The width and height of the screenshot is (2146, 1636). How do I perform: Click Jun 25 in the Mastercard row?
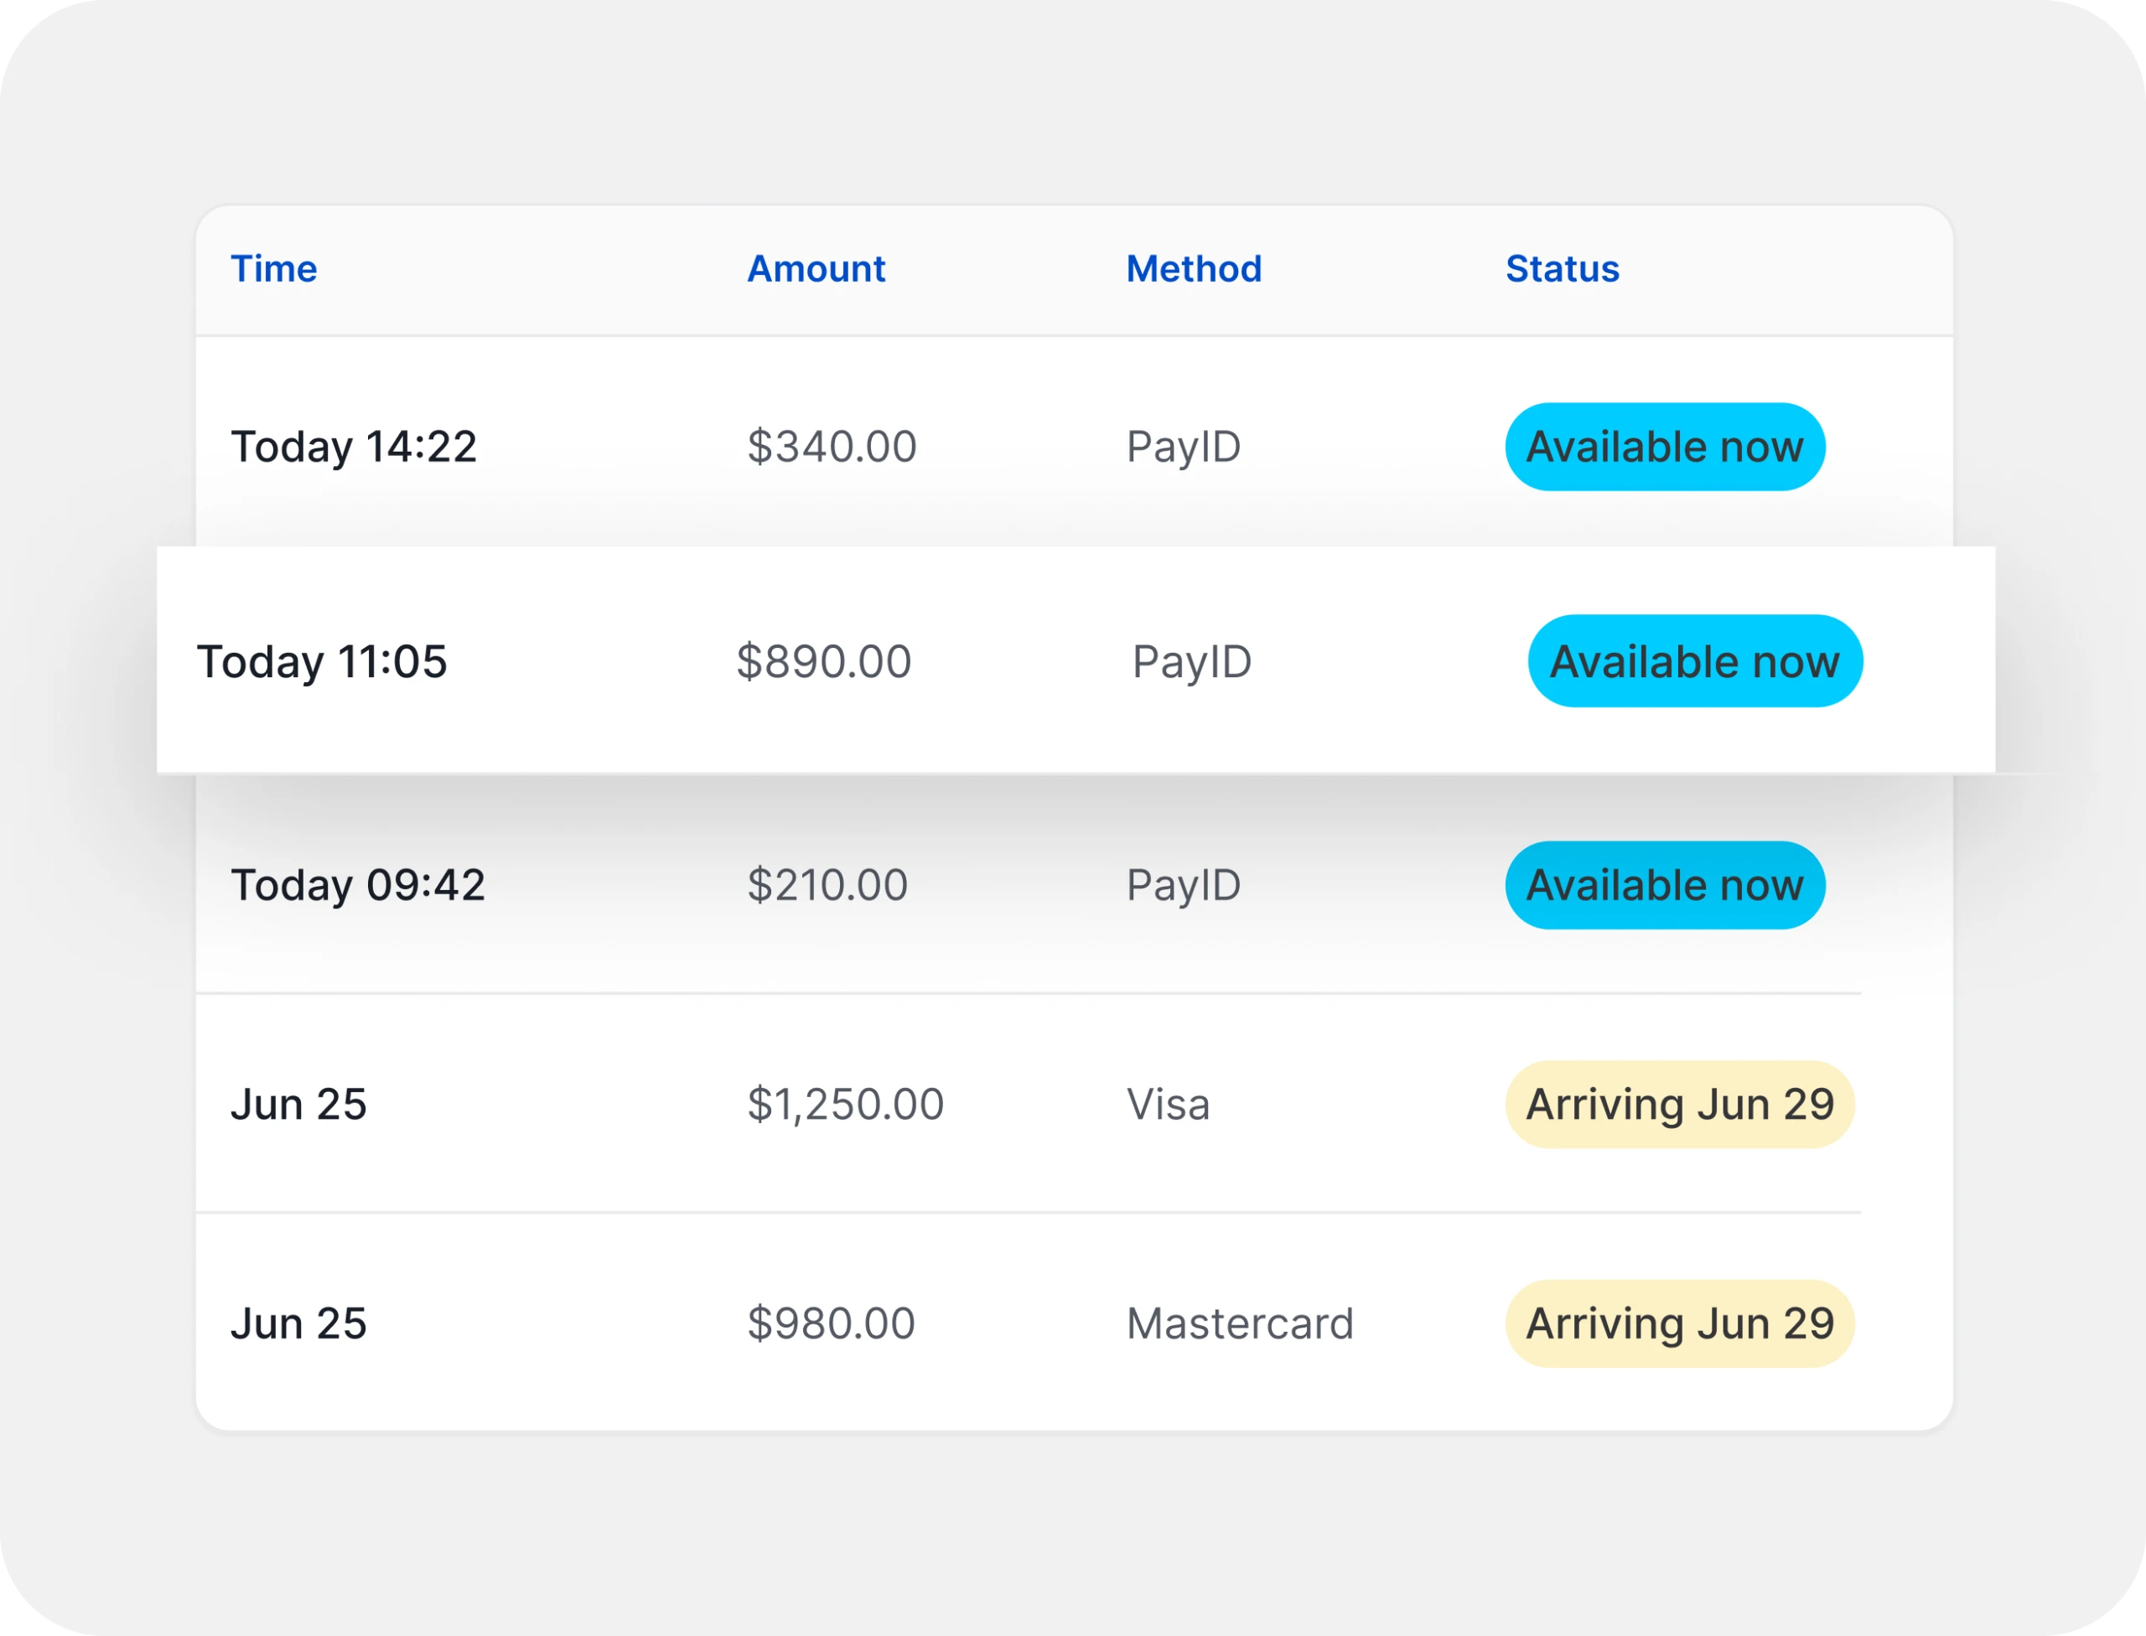click(x=298, y=1323)
